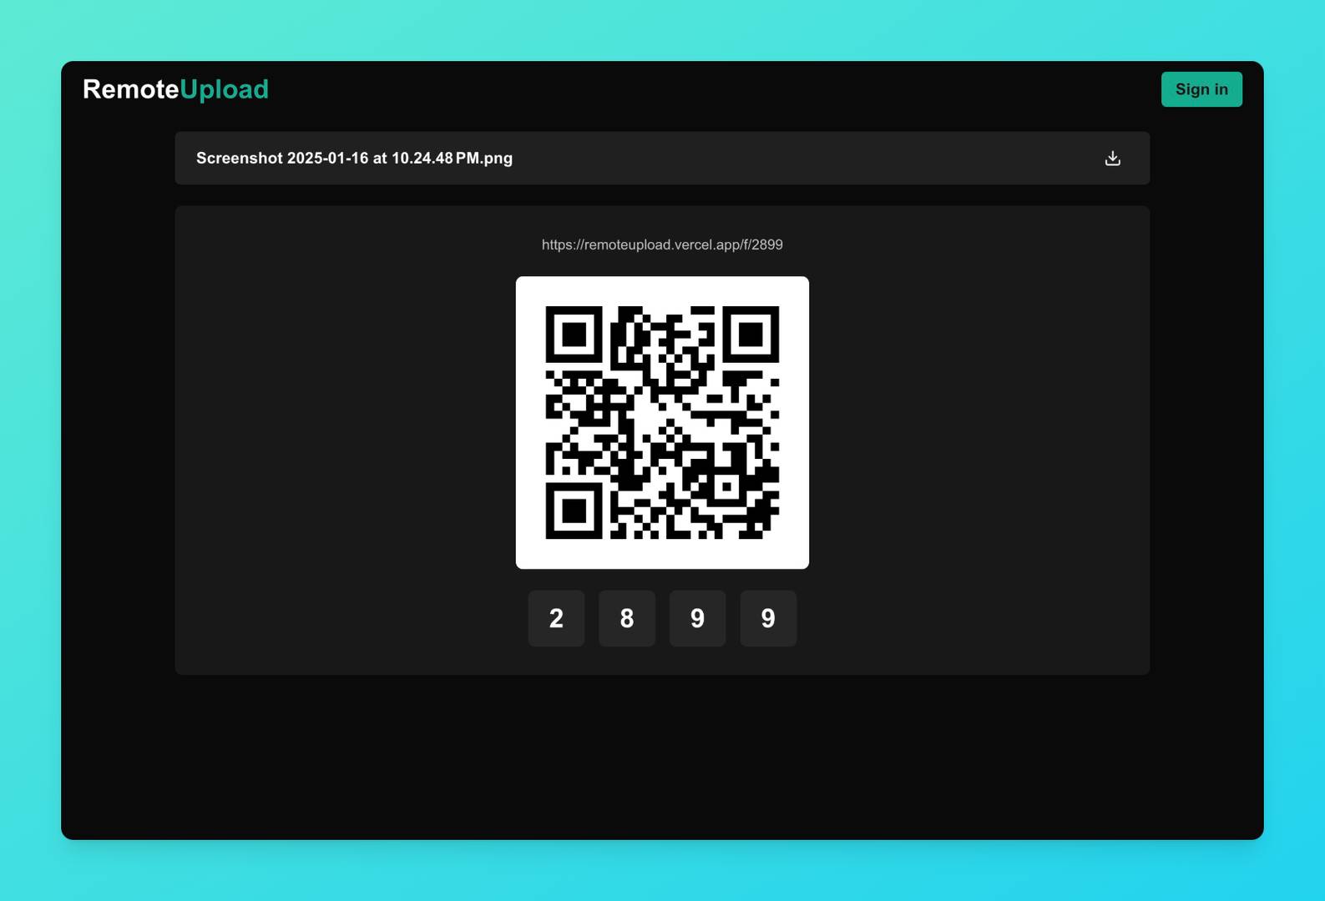The width and height of the screenshot is (1325, 901).
Task: Open the remoteupload.vercel.app/f/2899 link
Action: (x=662, y=244)
